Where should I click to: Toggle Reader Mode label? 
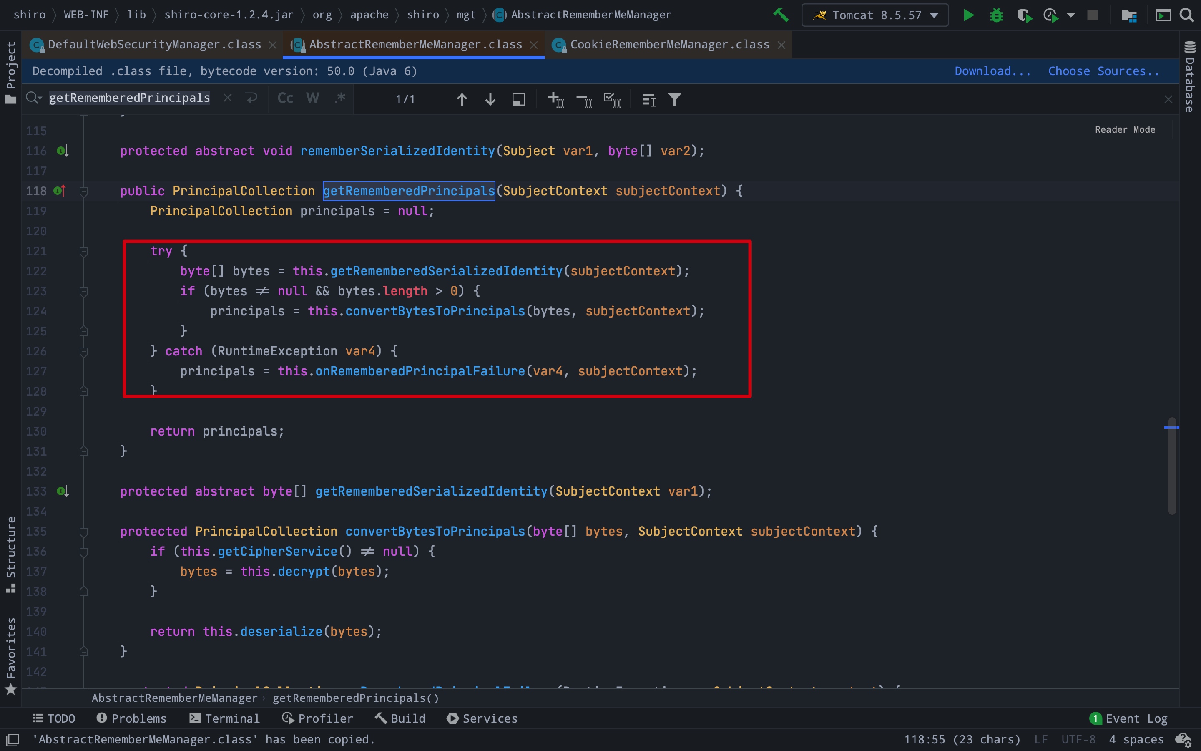pos(1125,130)
